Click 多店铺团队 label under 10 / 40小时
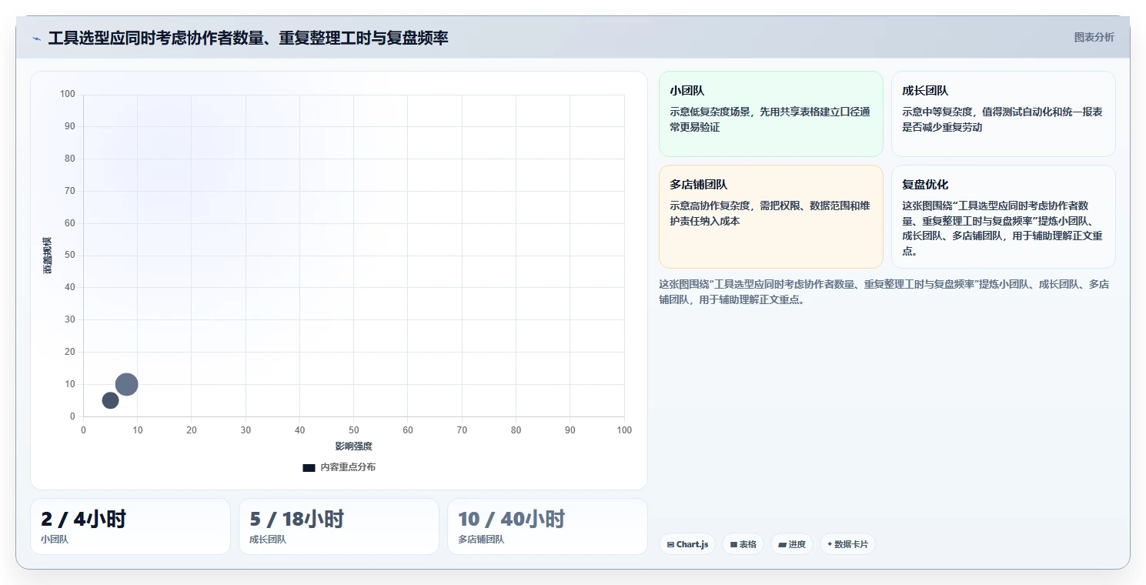The width and height of the screenshot is (1146, 585). point(481,540)
